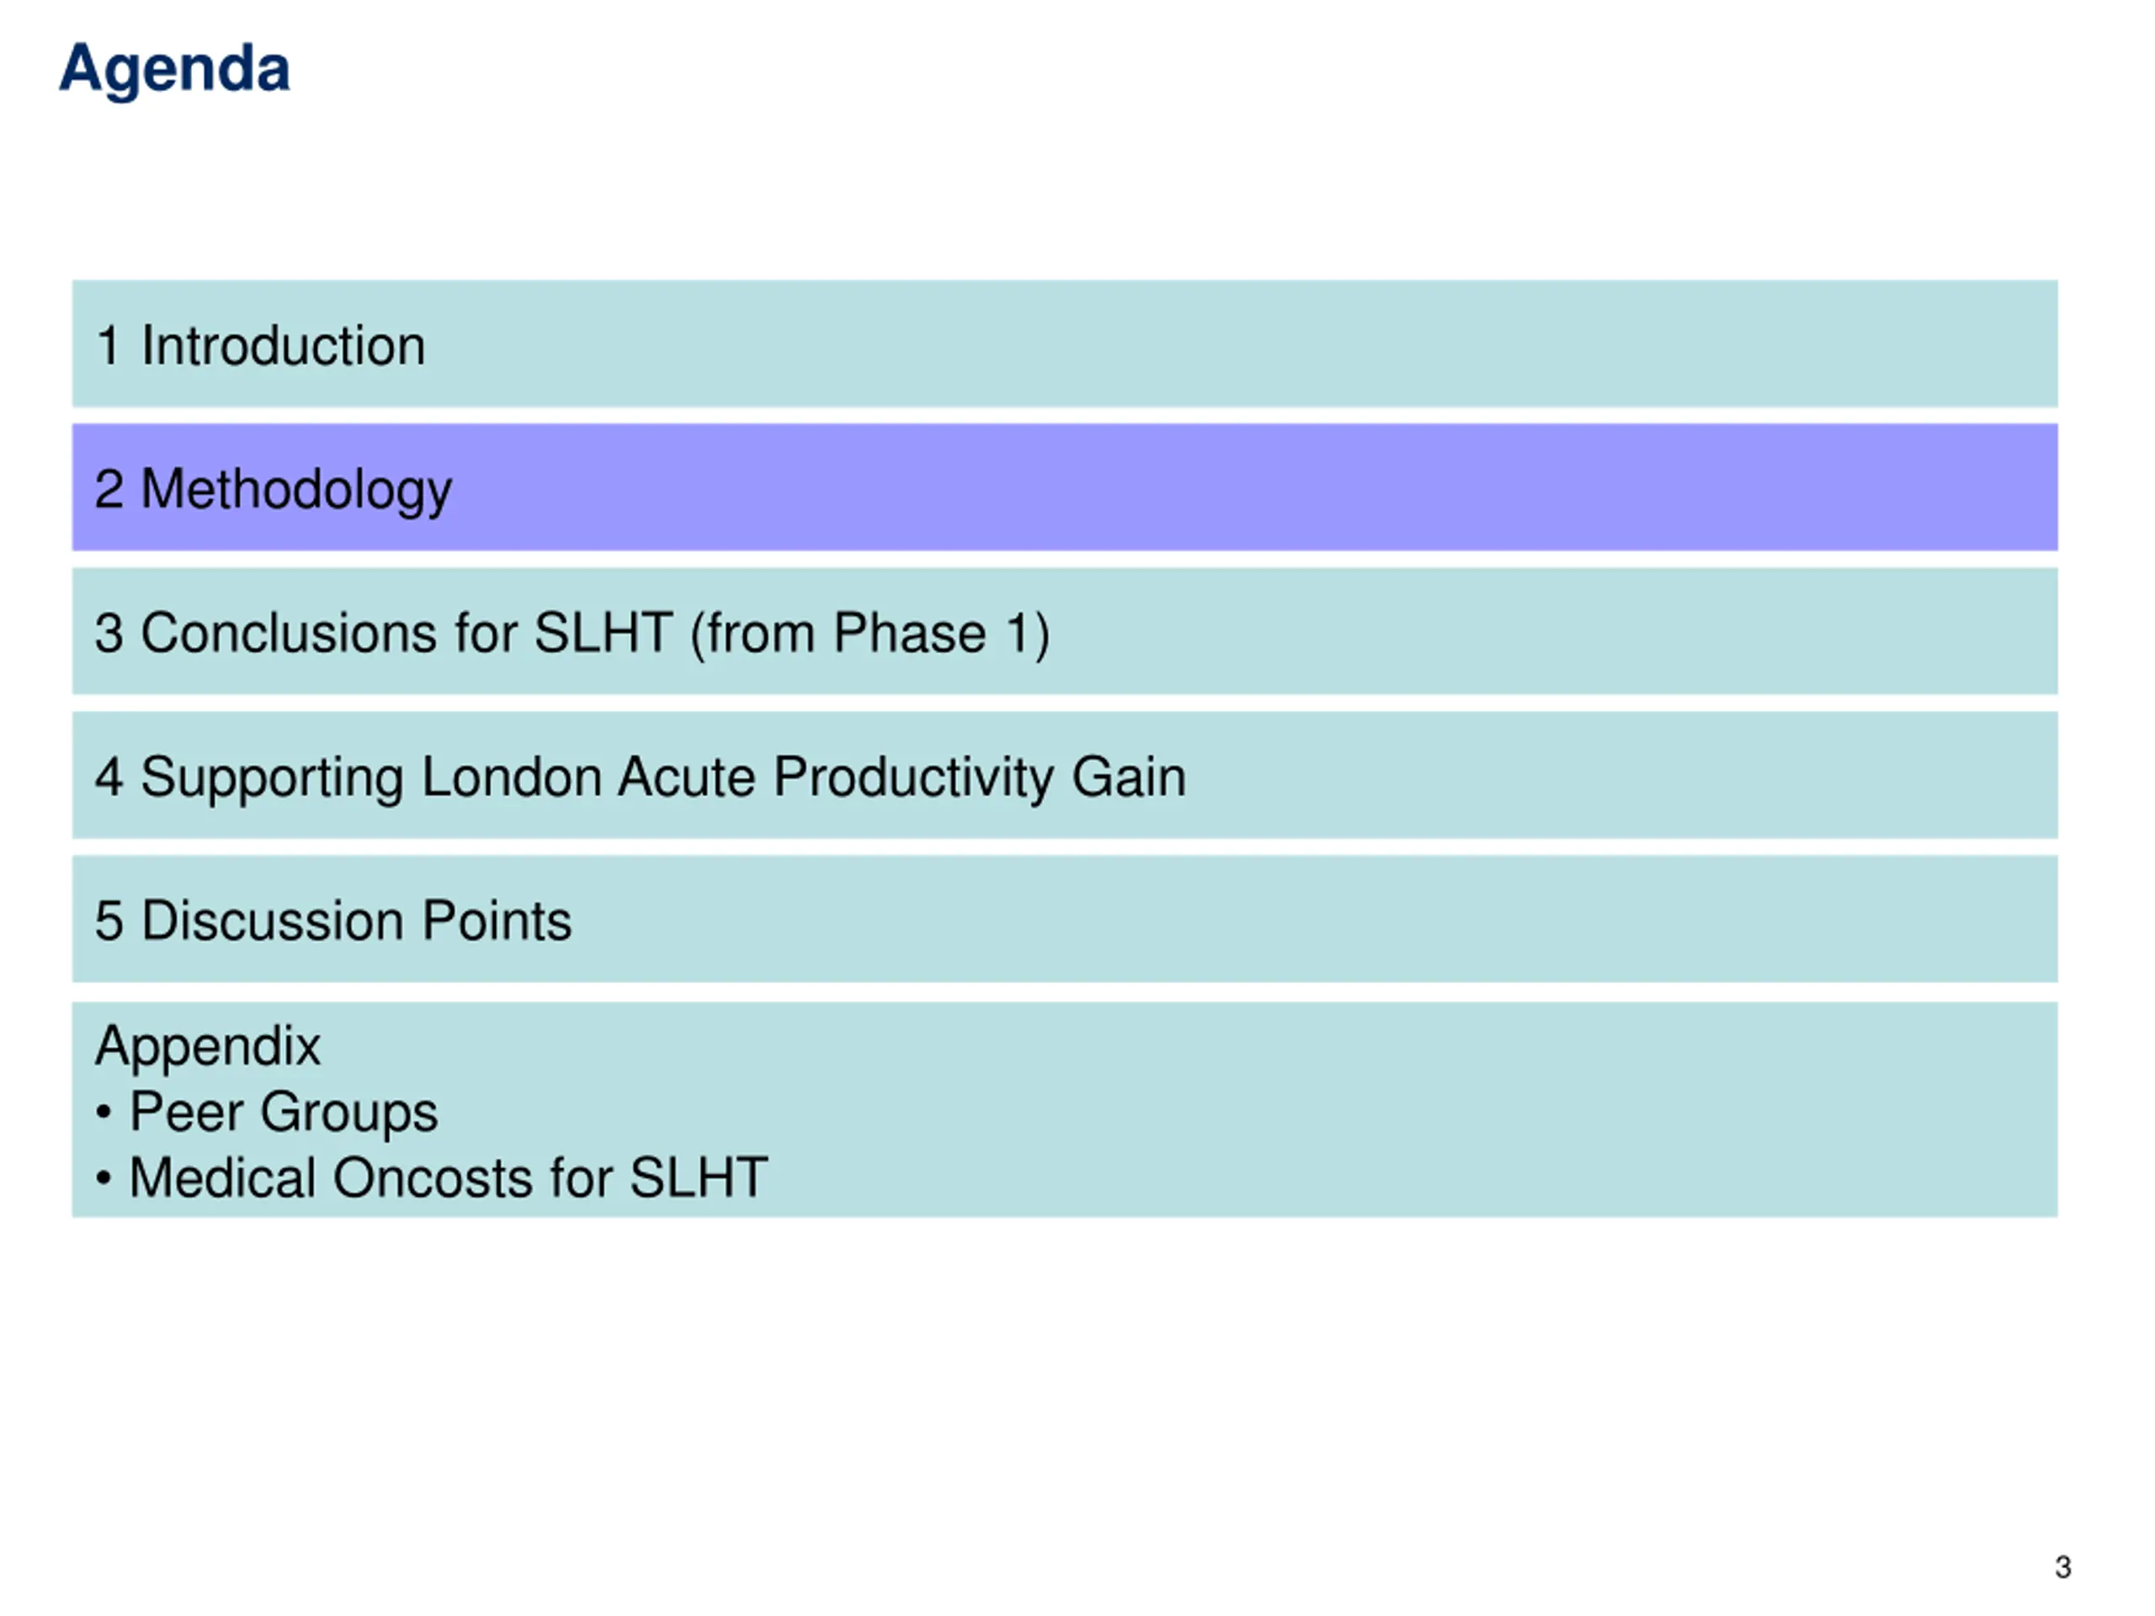Open 4 Supporting London Acute Productivity Gain
The width and height of the screenshot is (2155, 1616).
pos(1065,775)
